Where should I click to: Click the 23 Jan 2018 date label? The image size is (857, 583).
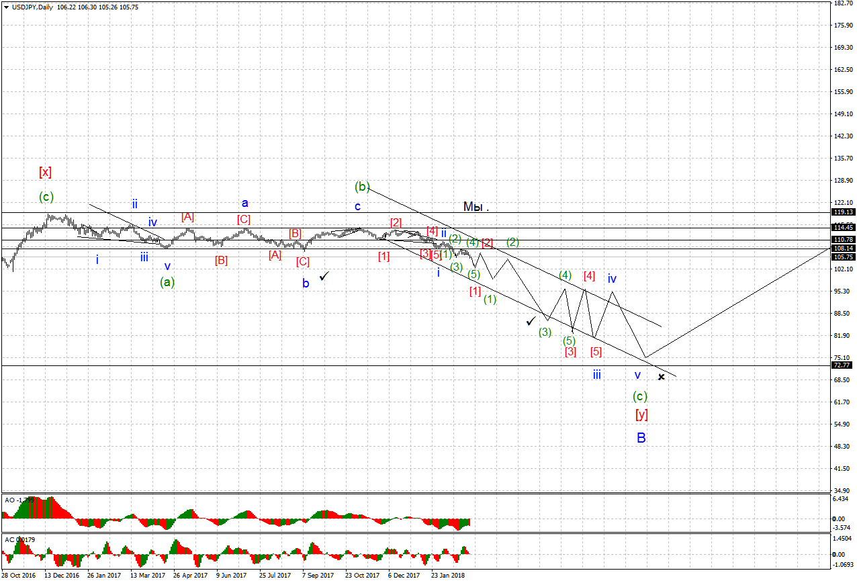click(x=447, y=576)
